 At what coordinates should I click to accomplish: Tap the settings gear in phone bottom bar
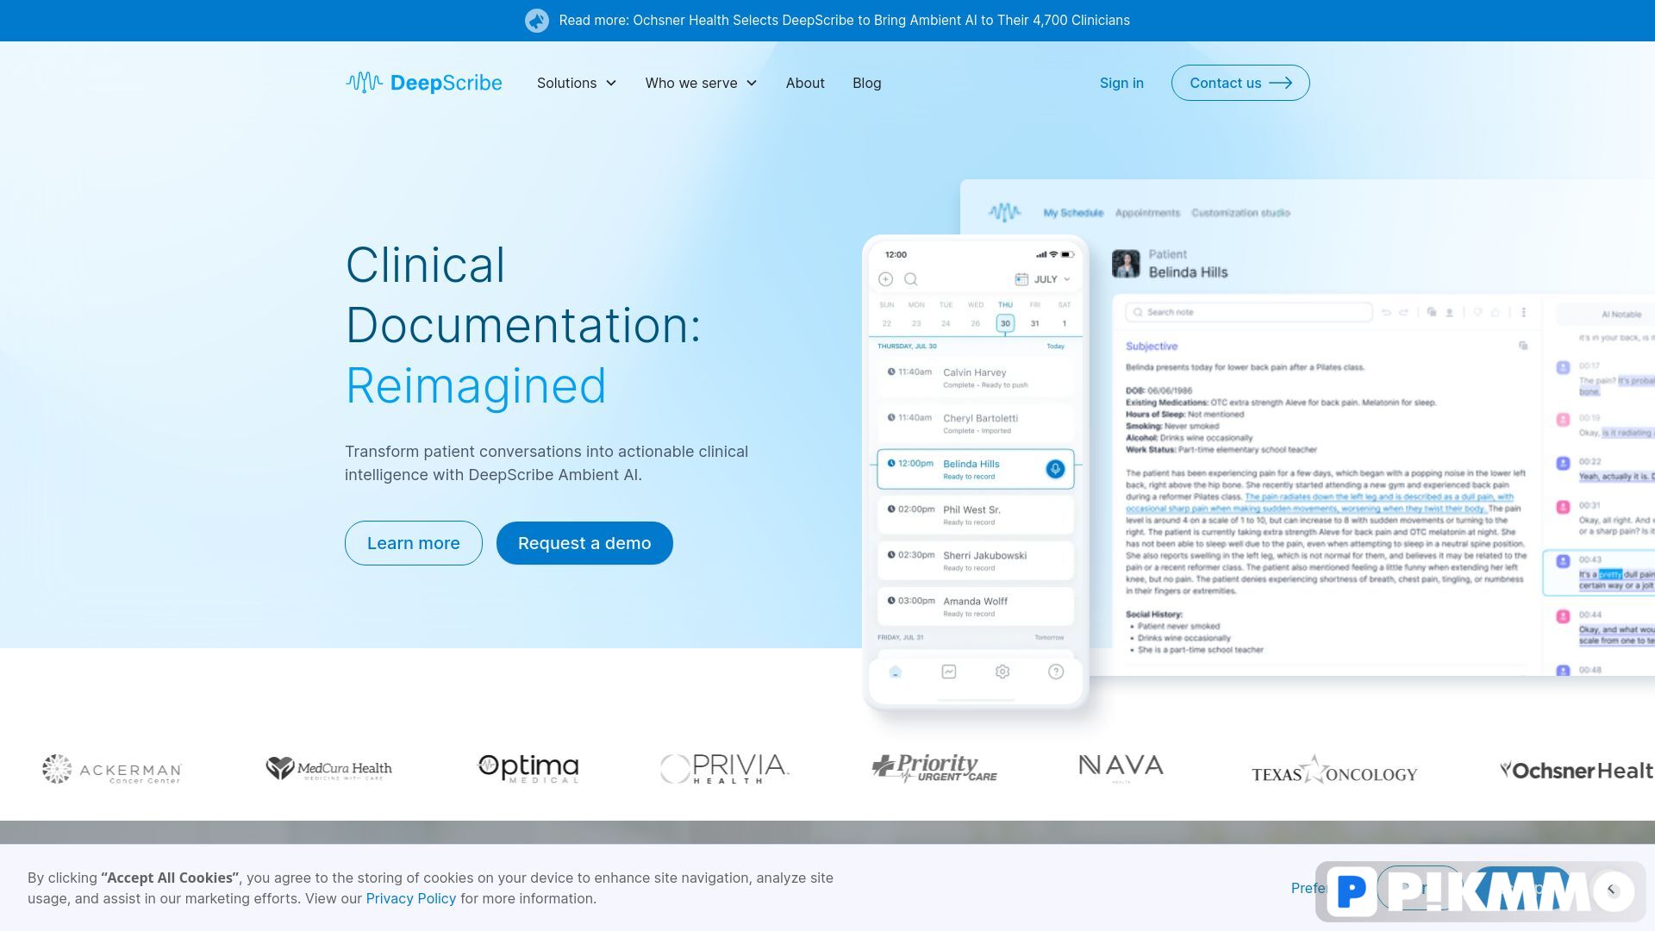tap(1002, 672)
